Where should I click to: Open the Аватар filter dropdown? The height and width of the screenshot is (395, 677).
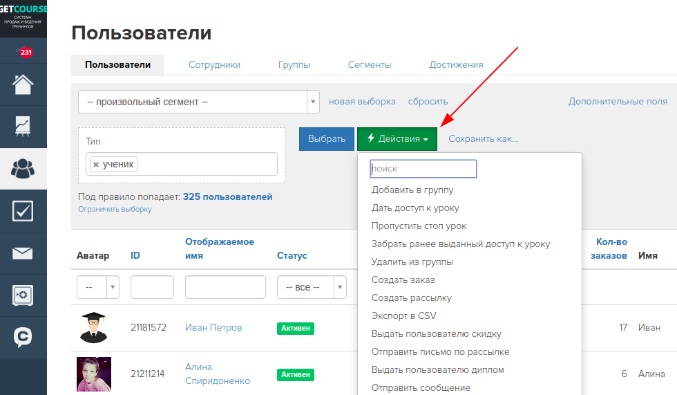pos(98,287)
